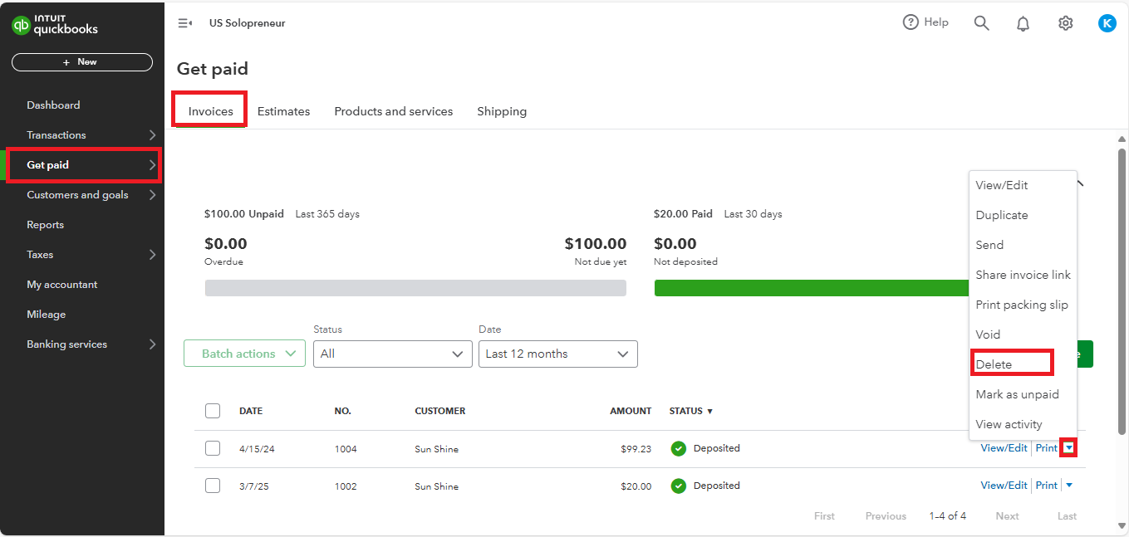Image resolution: width=1129 pixels, height=537 pixels.
Task: Switch to the Estimates tab
Action: 283,111
